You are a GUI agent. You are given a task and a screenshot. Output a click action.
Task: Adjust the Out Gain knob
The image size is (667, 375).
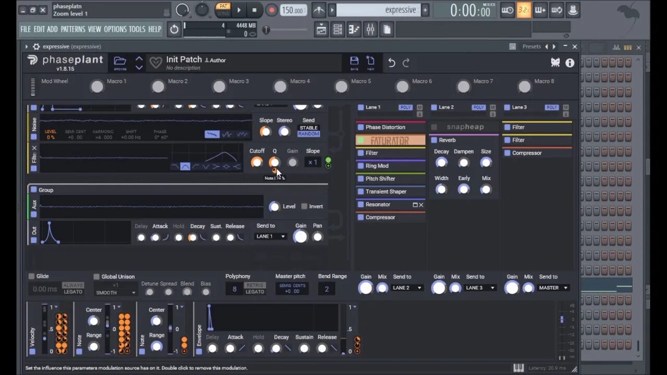tap(301, 237)
